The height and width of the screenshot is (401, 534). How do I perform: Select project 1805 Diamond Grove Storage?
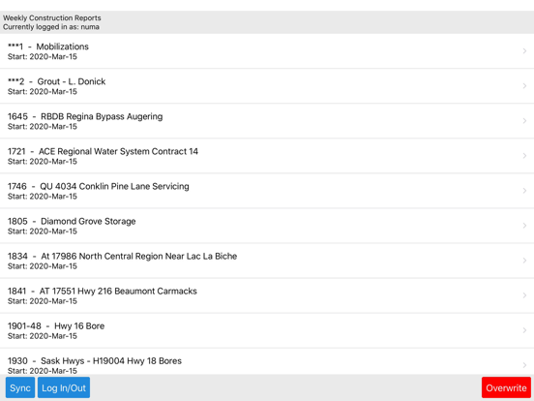267,226
